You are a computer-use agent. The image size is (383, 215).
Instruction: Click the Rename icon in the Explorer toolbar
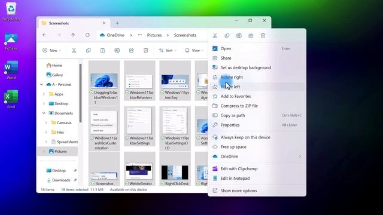point(117,50)
